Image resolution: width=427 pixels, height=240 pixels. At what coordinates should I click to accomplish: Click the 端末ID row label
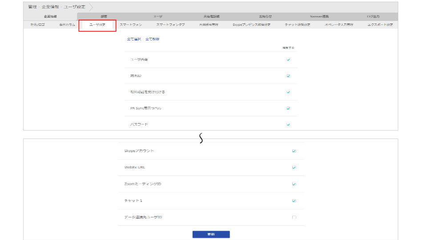coord(136,76)
